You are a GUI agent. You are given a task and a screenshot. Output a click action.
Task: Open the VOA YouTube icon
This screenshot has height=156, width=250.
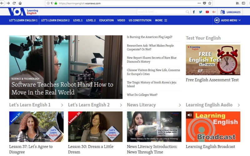[x=207, y=12]
